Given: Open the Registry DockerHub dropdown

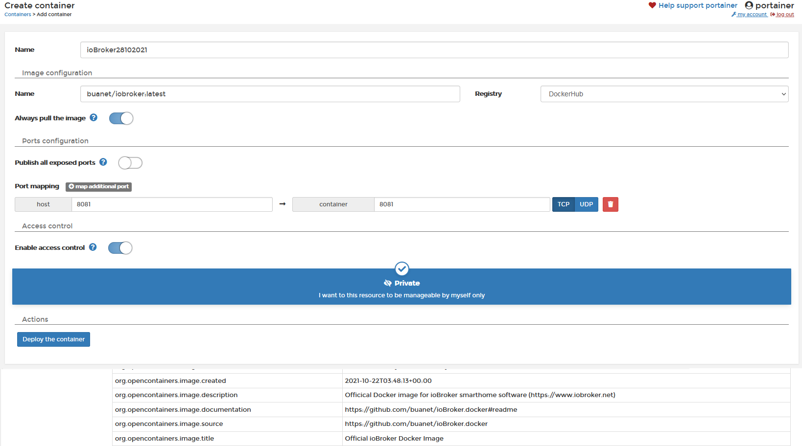Looking at the screenshot, I should click(664, 94).
